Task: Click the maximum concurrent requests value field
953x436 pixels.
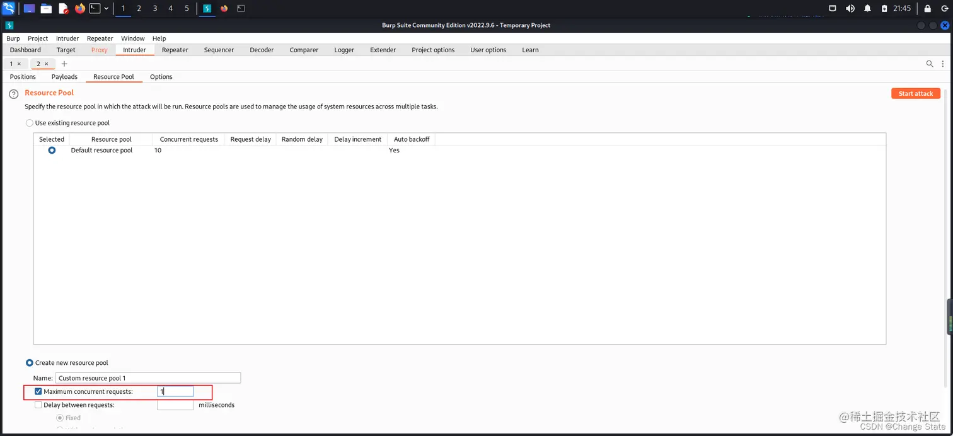Action: click(175, 392)
